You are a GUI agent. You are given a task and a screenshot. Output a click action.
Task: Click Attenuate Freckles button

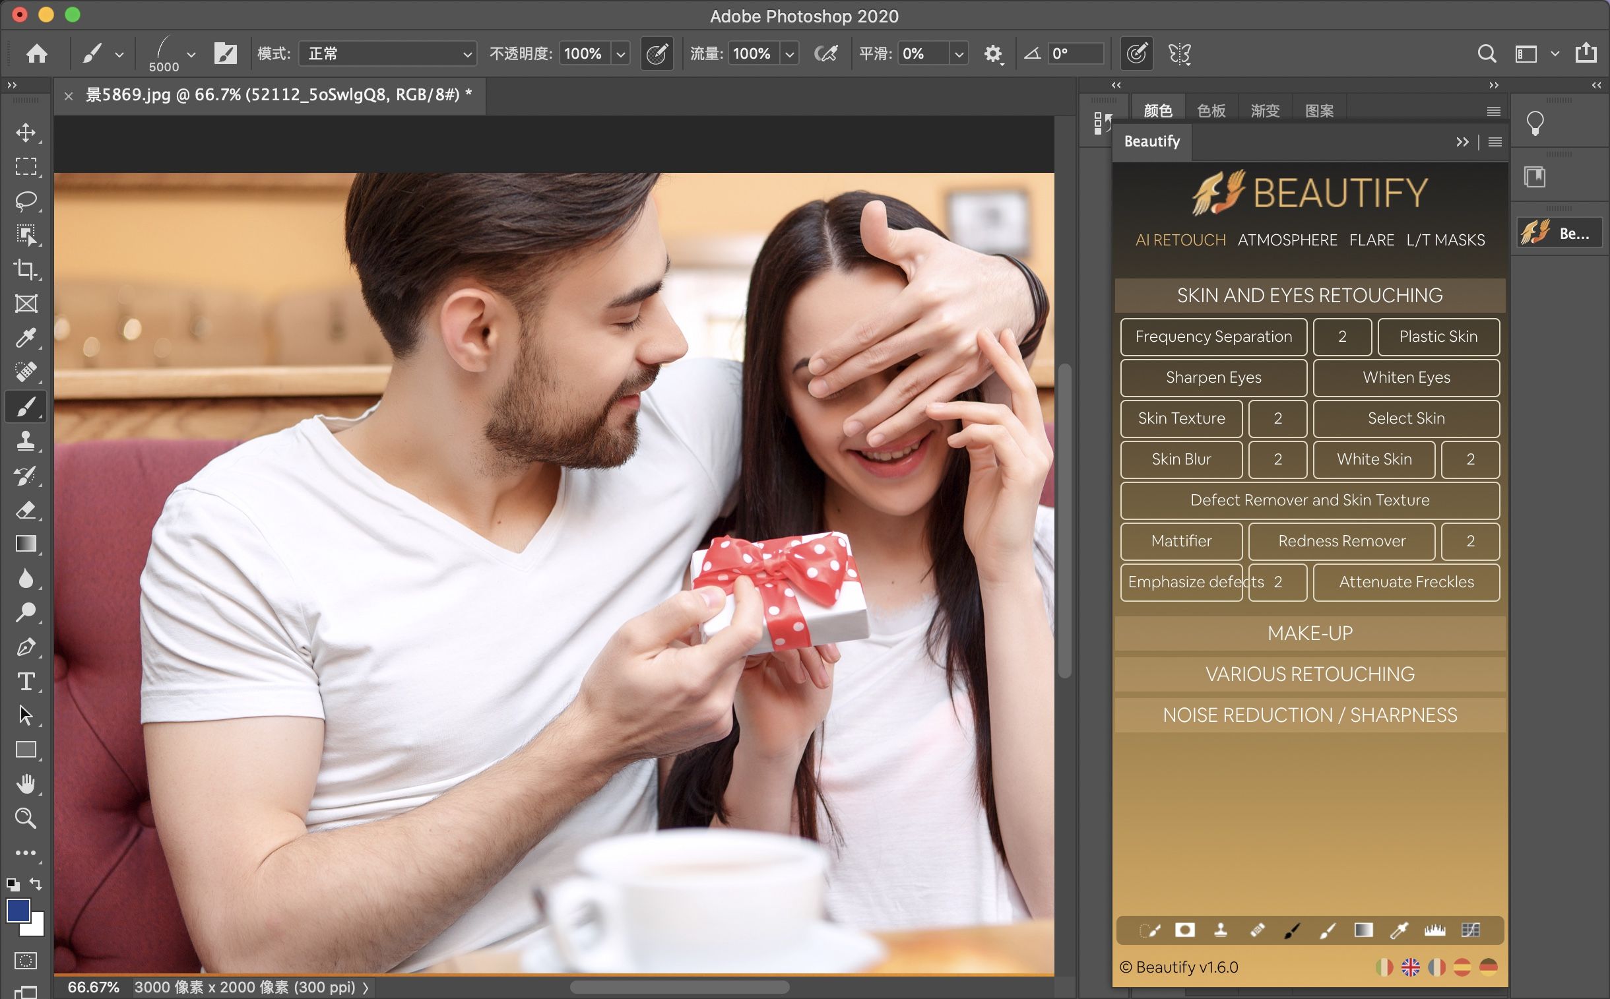pyautogui.click(x=1406, y=581)
